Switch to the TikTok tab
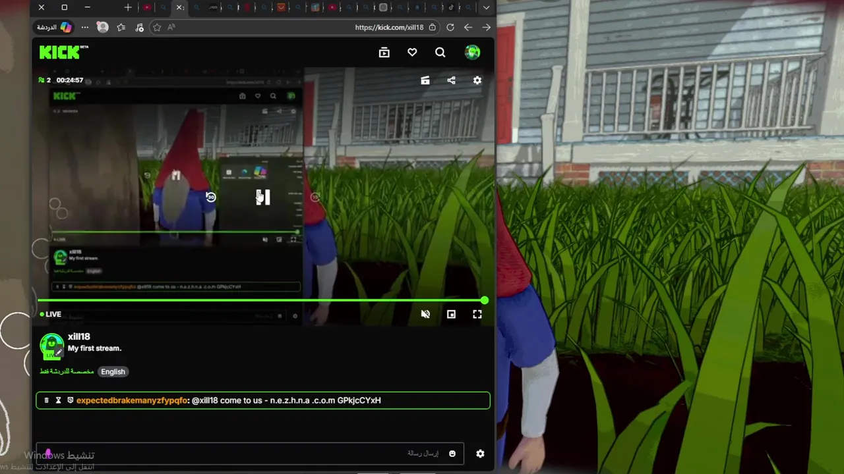Image resolution: width=844 pixels, height=474 pixels. 452,7
